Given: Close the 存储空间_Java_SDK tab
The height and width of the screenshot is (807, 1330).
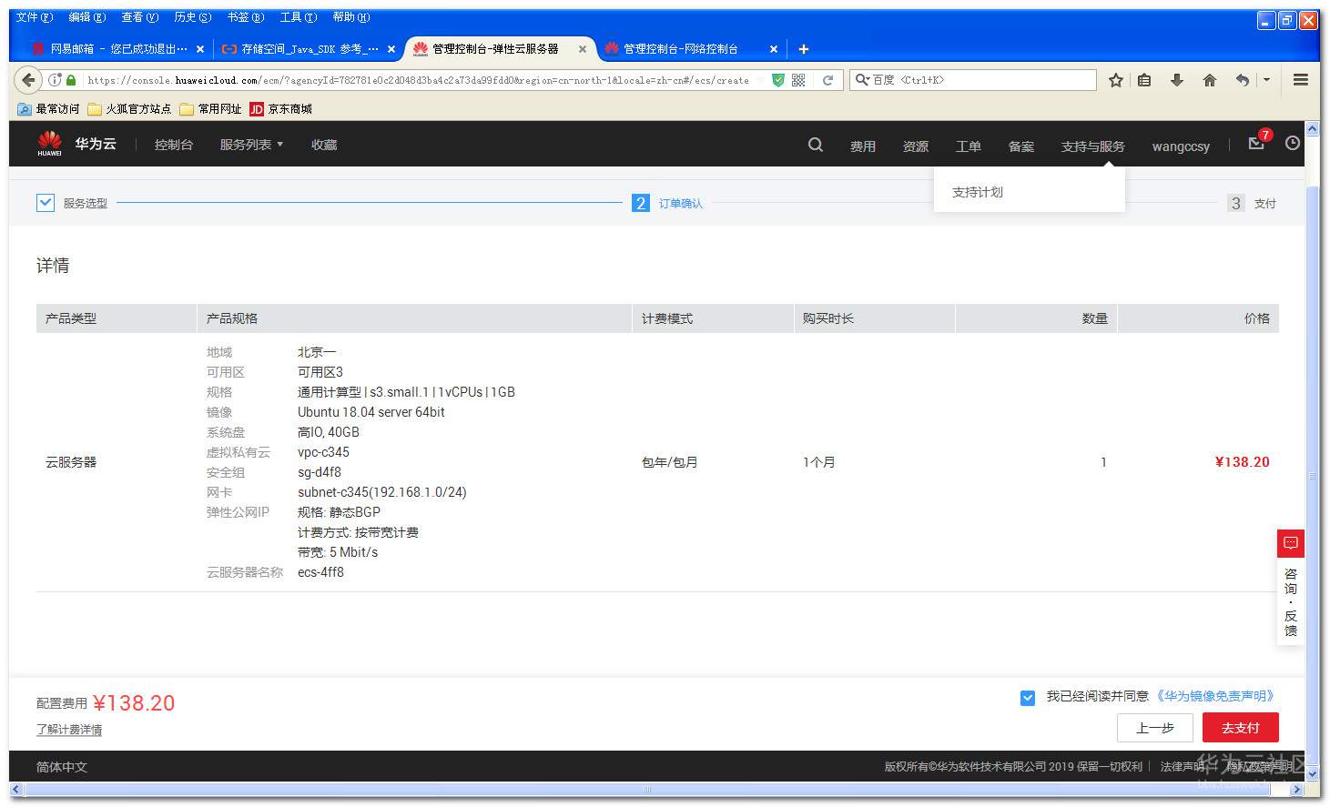Looking at the screenshot, I should [x=391, y=49].
